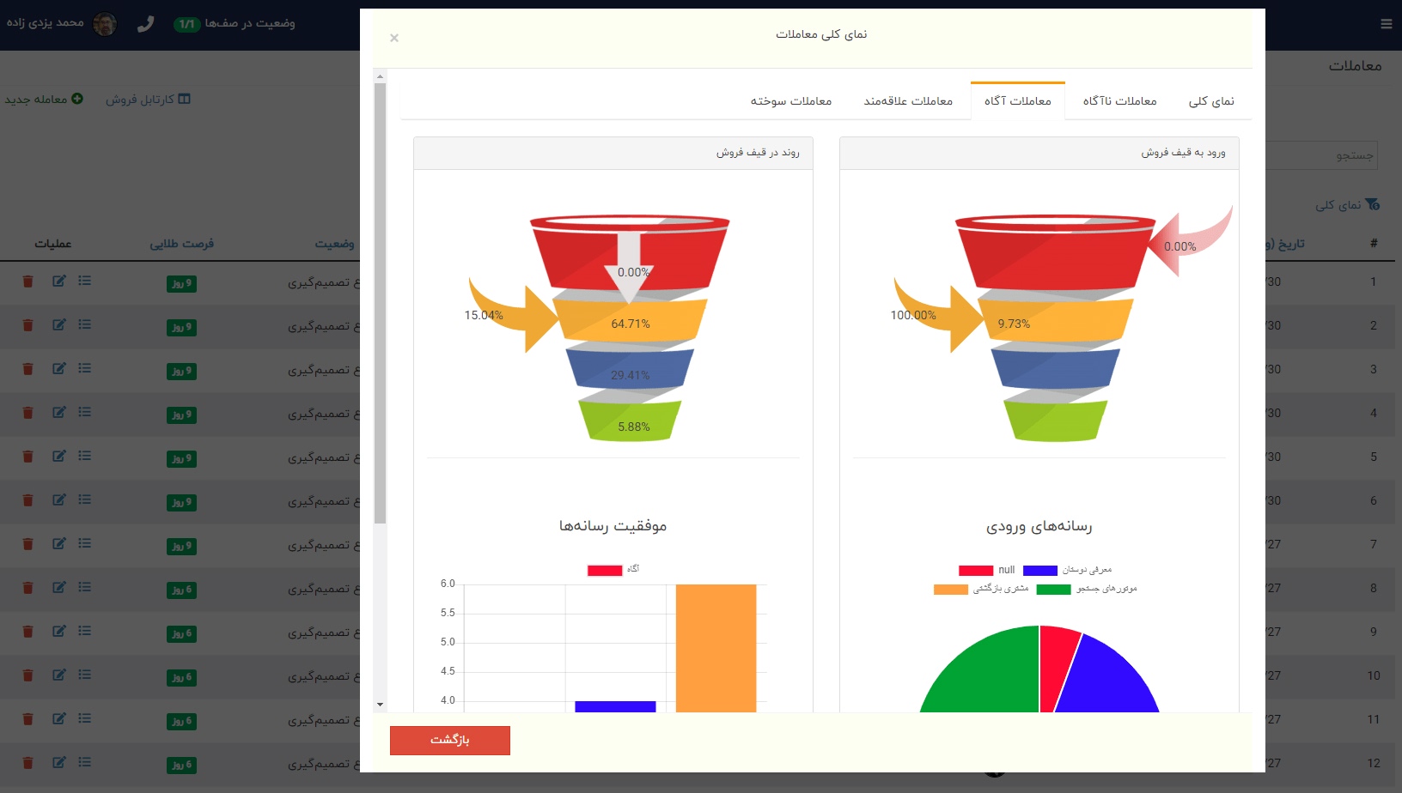Click the scrollbar down arrow in the dialog

380,705
